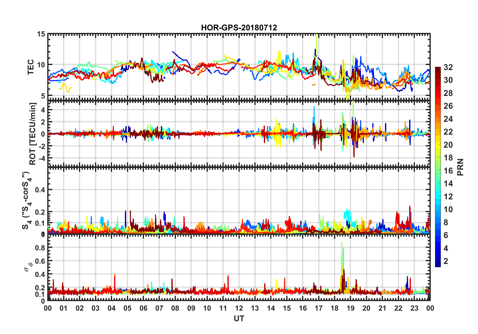Click UT axis tick label 08
Screen dimensions: 478x334
point(175,308)
